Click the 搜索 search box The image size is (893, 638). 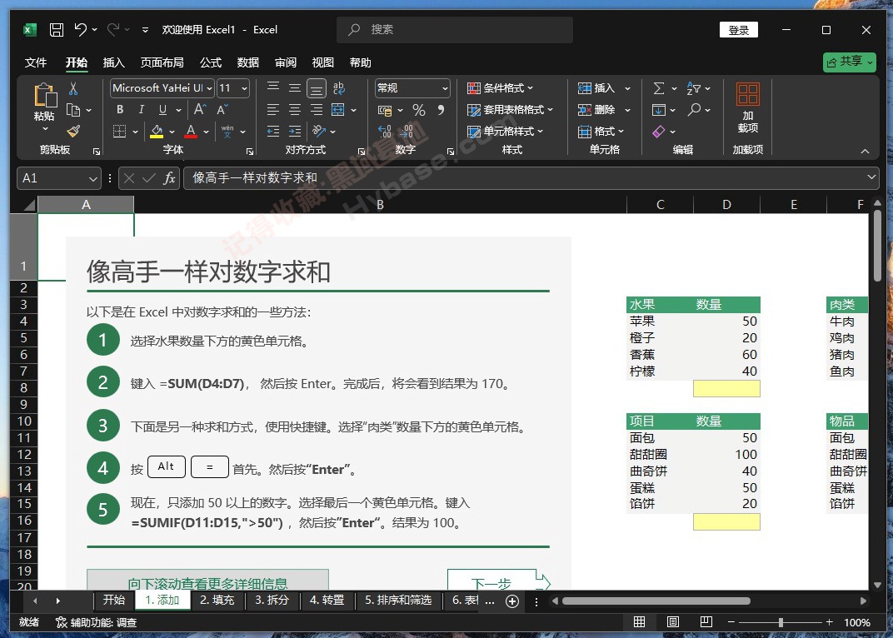point(455,30)
